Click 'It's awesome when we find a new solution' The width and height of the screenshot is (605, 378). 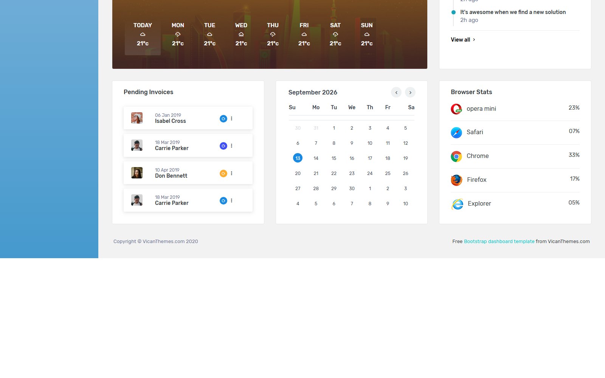513,12
